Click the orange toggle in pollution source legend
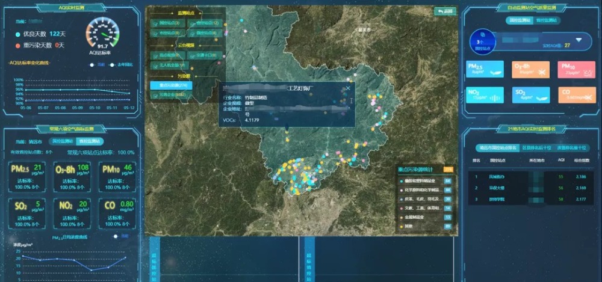The width and height of the screenshot is (602, 282). 448,170
